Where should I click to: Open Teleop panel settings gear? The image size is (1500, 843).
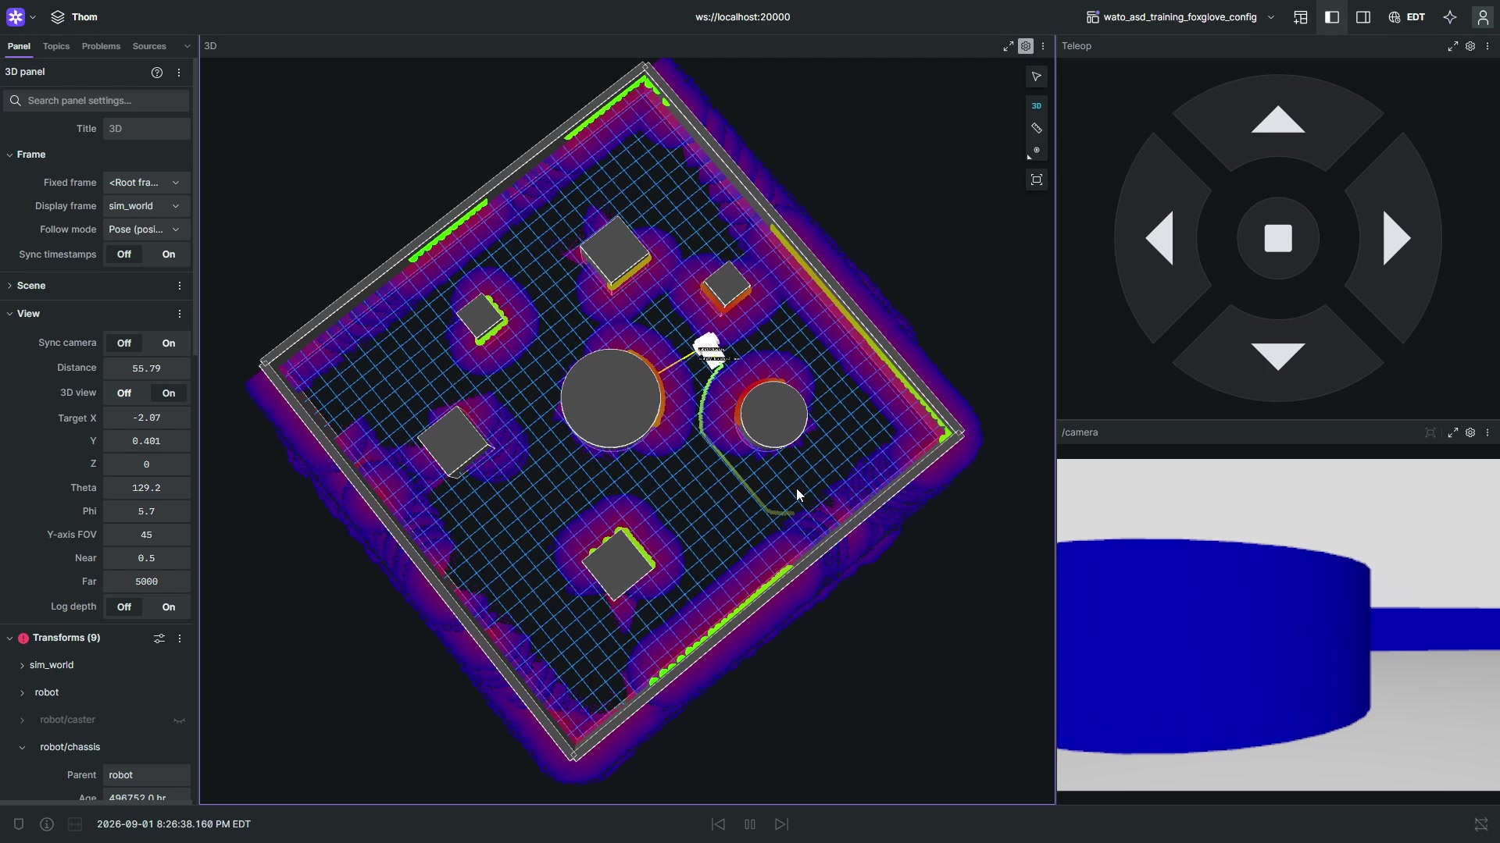point(1470,47)
